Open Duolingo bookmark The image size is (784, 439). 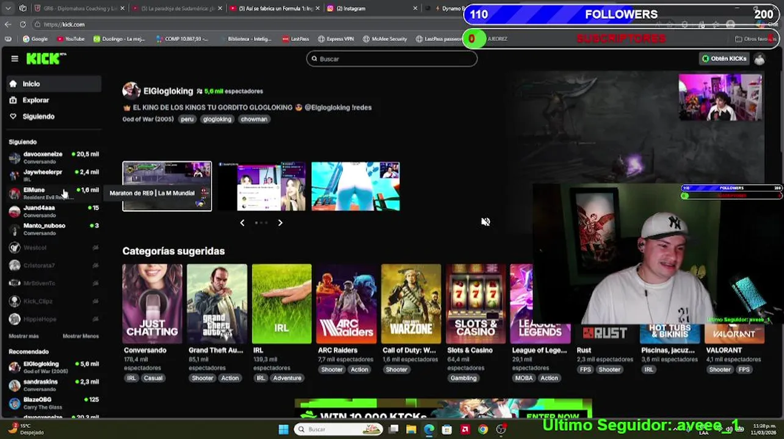click(x=119, y=39)
